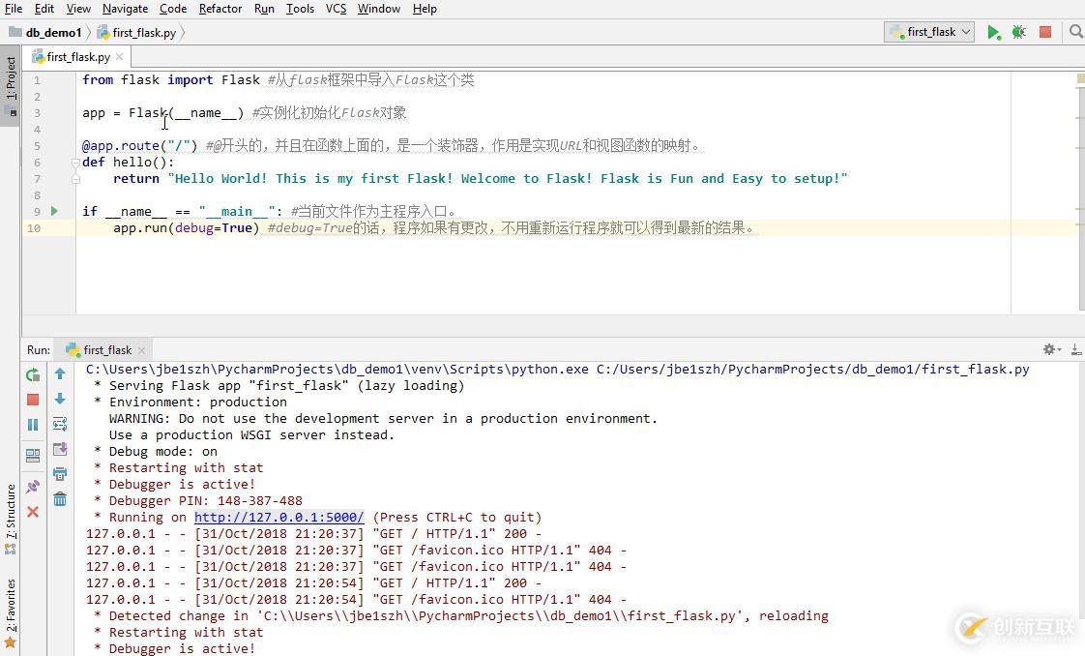
Task: Click first_flask.py in the breadcrumb bar
Action: pos(145,32)
